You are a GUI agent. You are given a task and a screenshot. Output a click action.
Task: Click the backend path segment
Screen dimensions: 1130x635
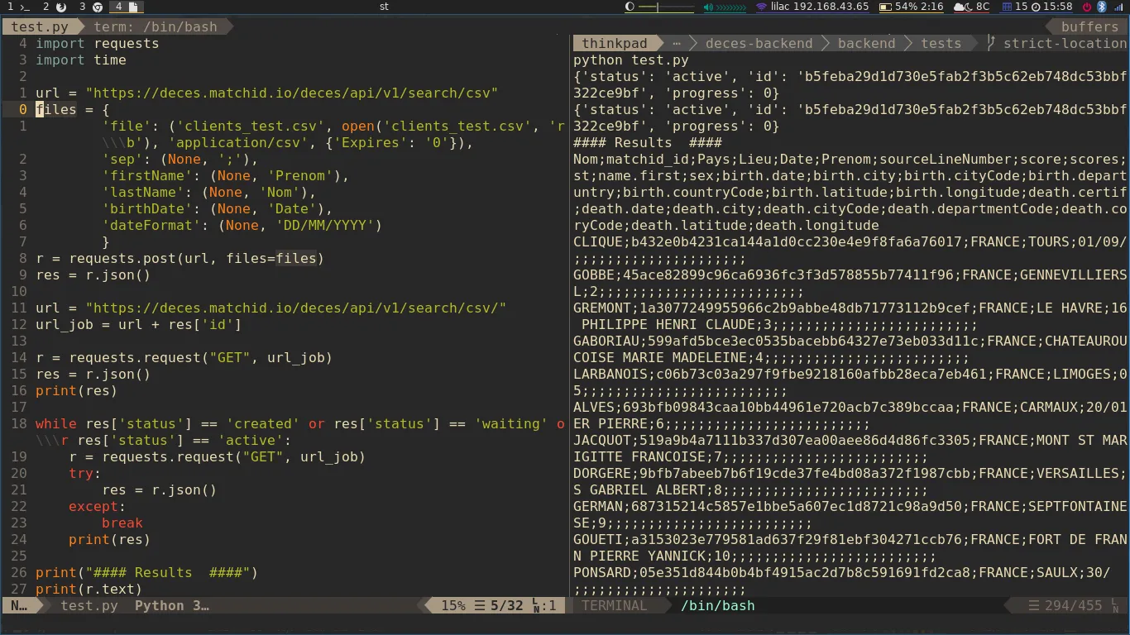click(866, 43)
